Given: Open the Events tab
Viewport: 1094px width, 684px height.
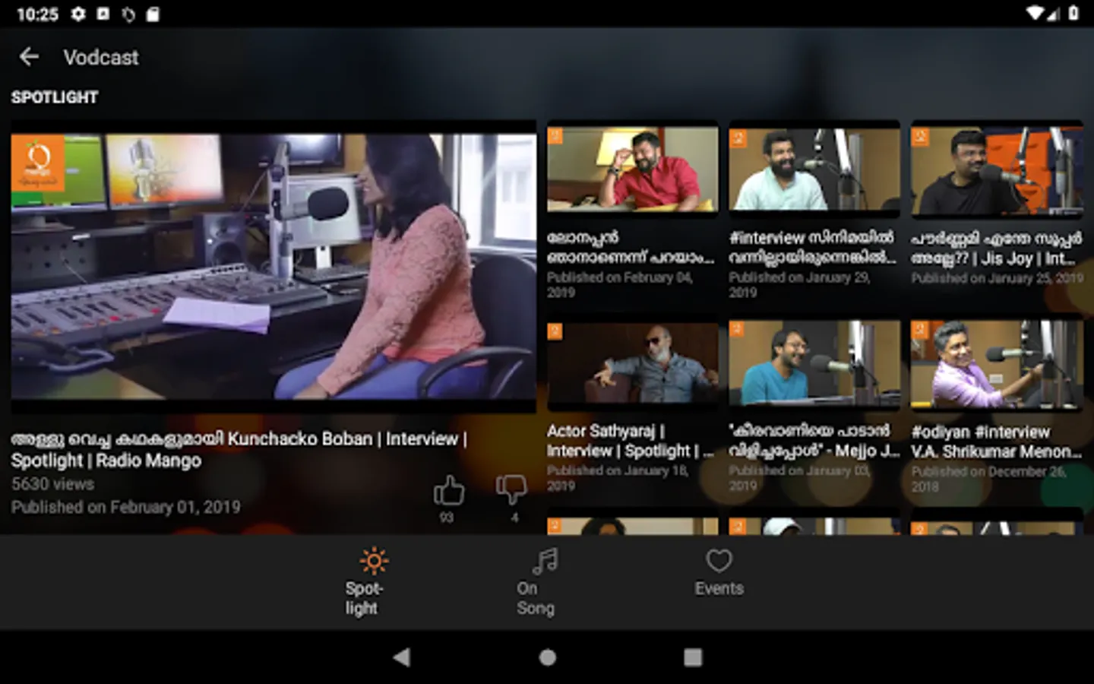Looking at the screenshot, I should click(719, 573).
